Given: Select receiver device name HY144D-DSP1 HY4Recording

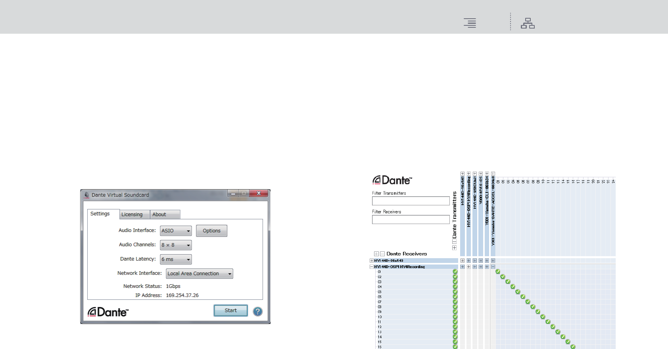Looking at the screenshot, I should pos(399,267).
